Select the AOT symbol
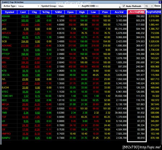The image size is (162, 150). point(4,21)
